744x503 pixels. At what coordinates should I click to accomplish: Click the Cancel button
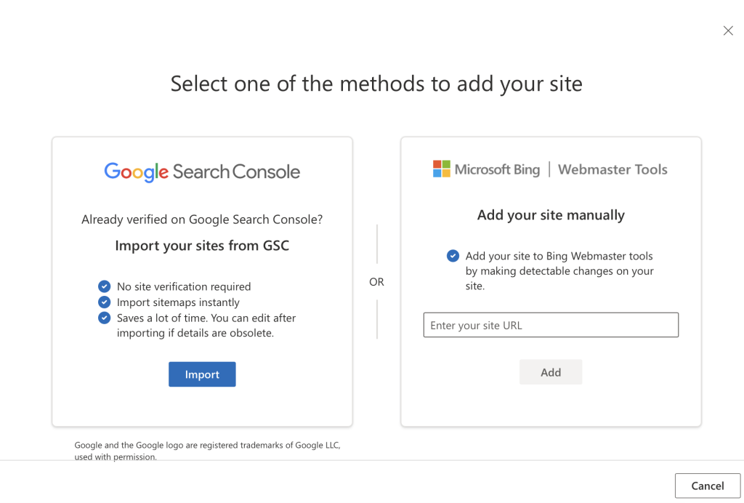pos(707,486)
